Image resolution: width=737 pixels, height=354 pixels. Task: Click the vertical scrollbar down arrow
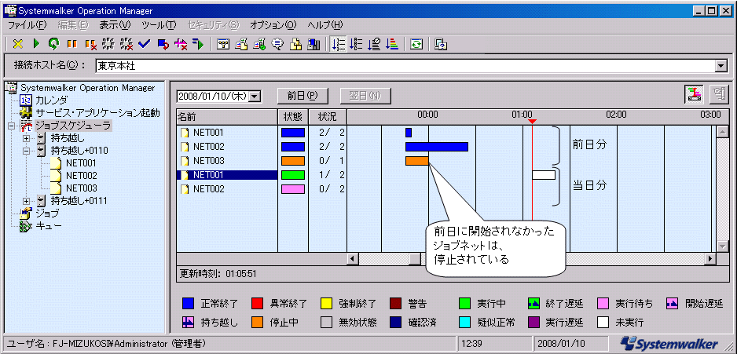(722, 246)
